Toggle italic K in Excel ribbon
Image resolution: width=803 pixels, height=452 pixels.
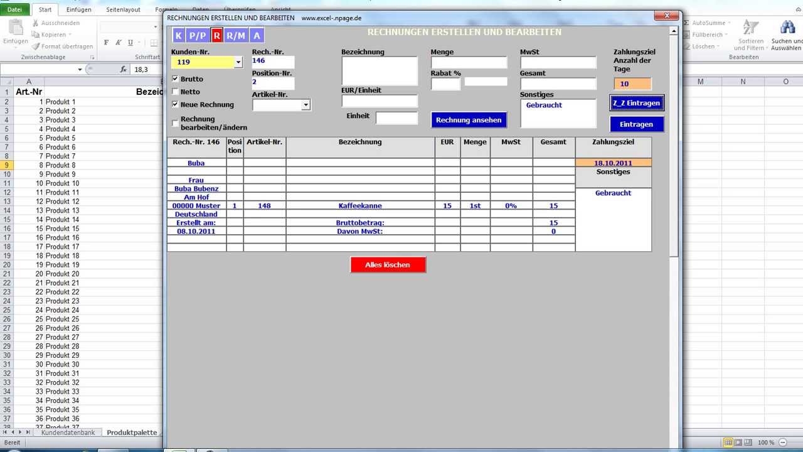(118, 43)
